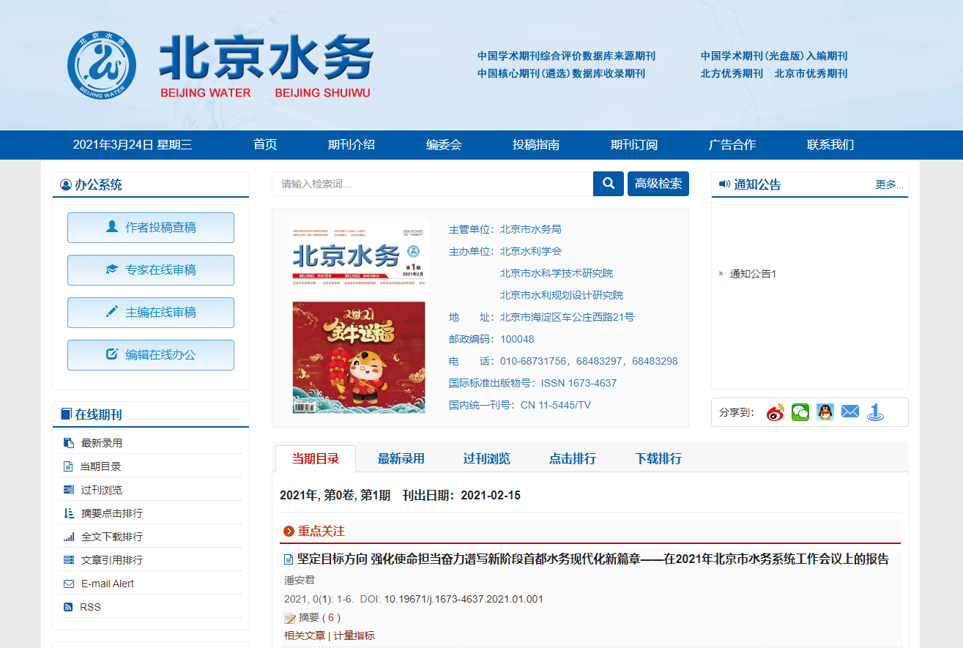The height and width of the screenshot is (648, 963).
Task: Share by email envelope icon
Action: pyautogui.click(x=850, y=411)
